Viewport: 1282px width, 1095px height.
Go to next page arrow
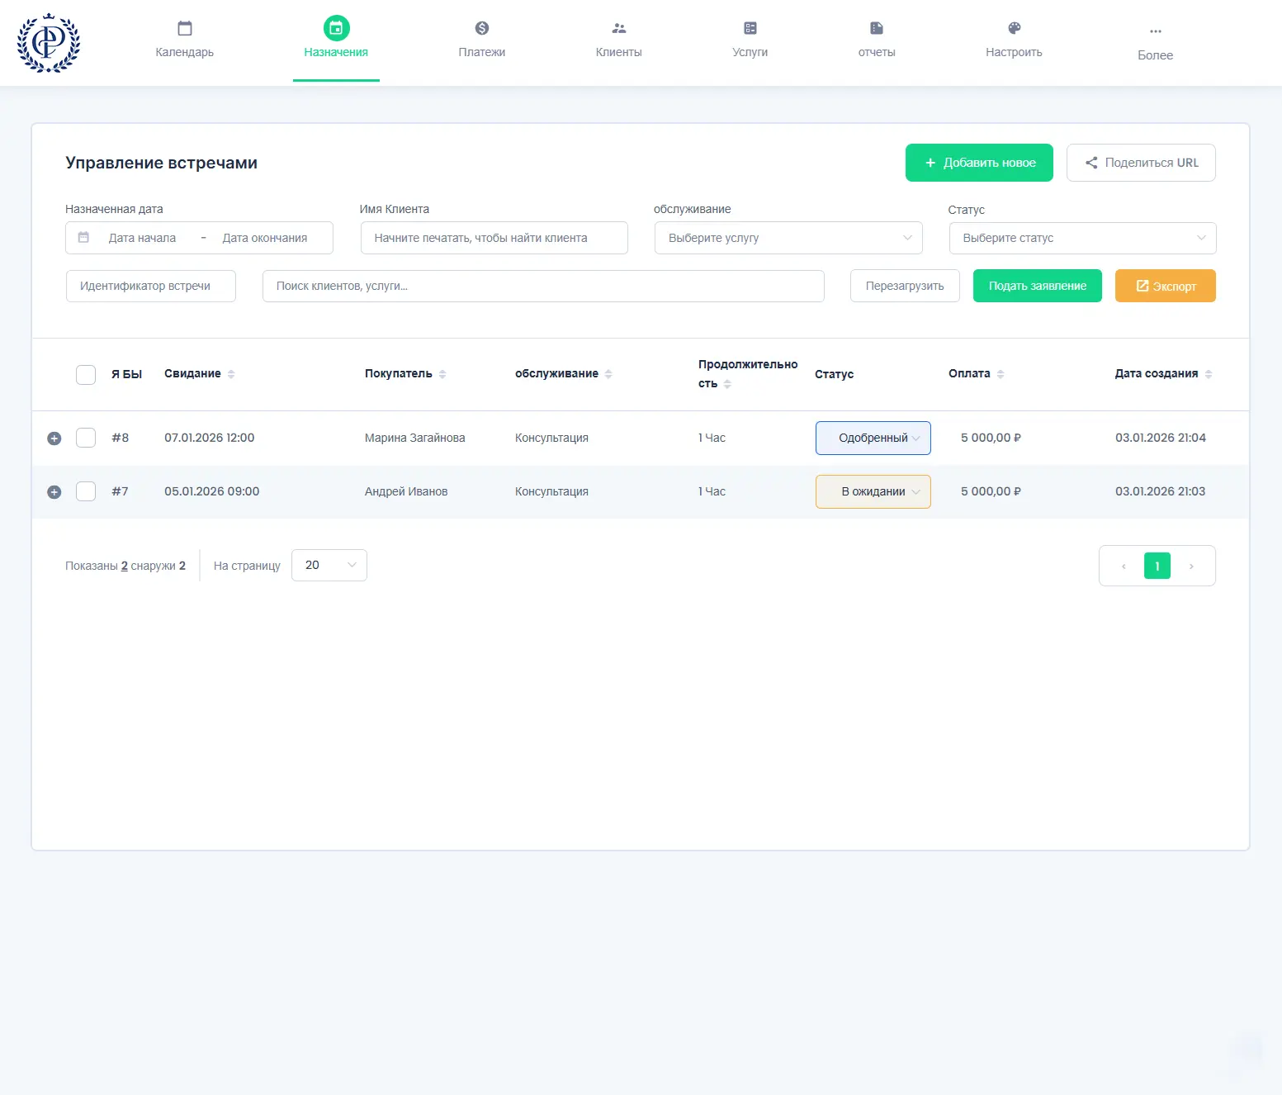pyautogui.click(x=1191, y=566)
